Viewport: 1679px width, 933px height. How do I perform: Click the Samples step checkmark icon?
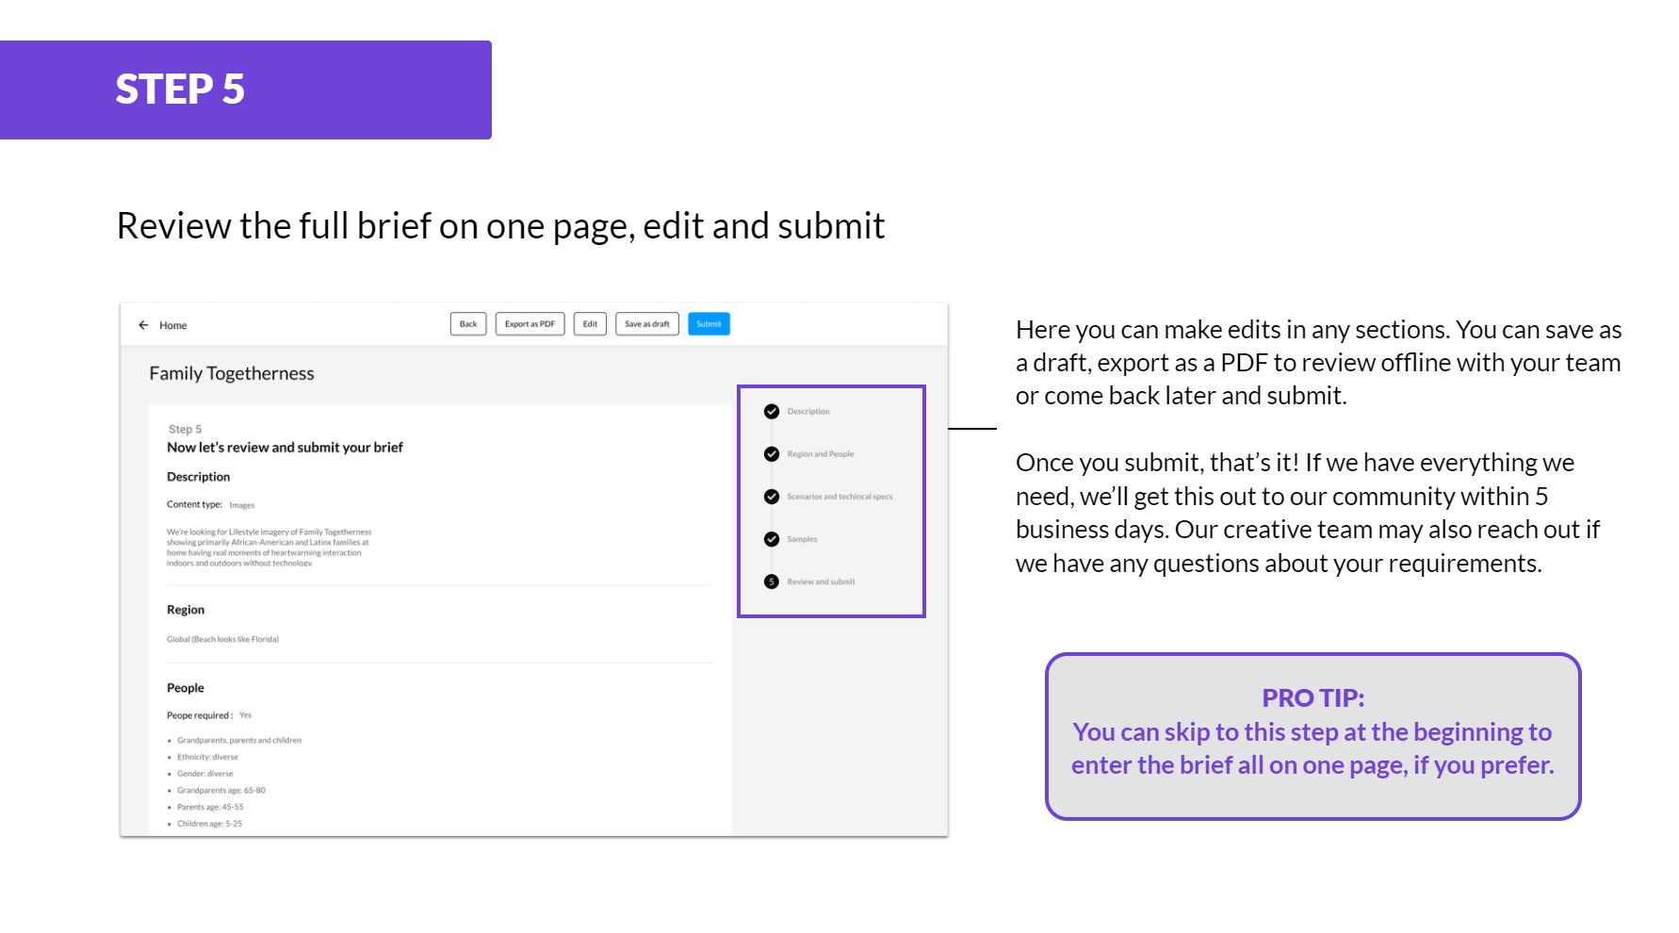tap(772, 539)
